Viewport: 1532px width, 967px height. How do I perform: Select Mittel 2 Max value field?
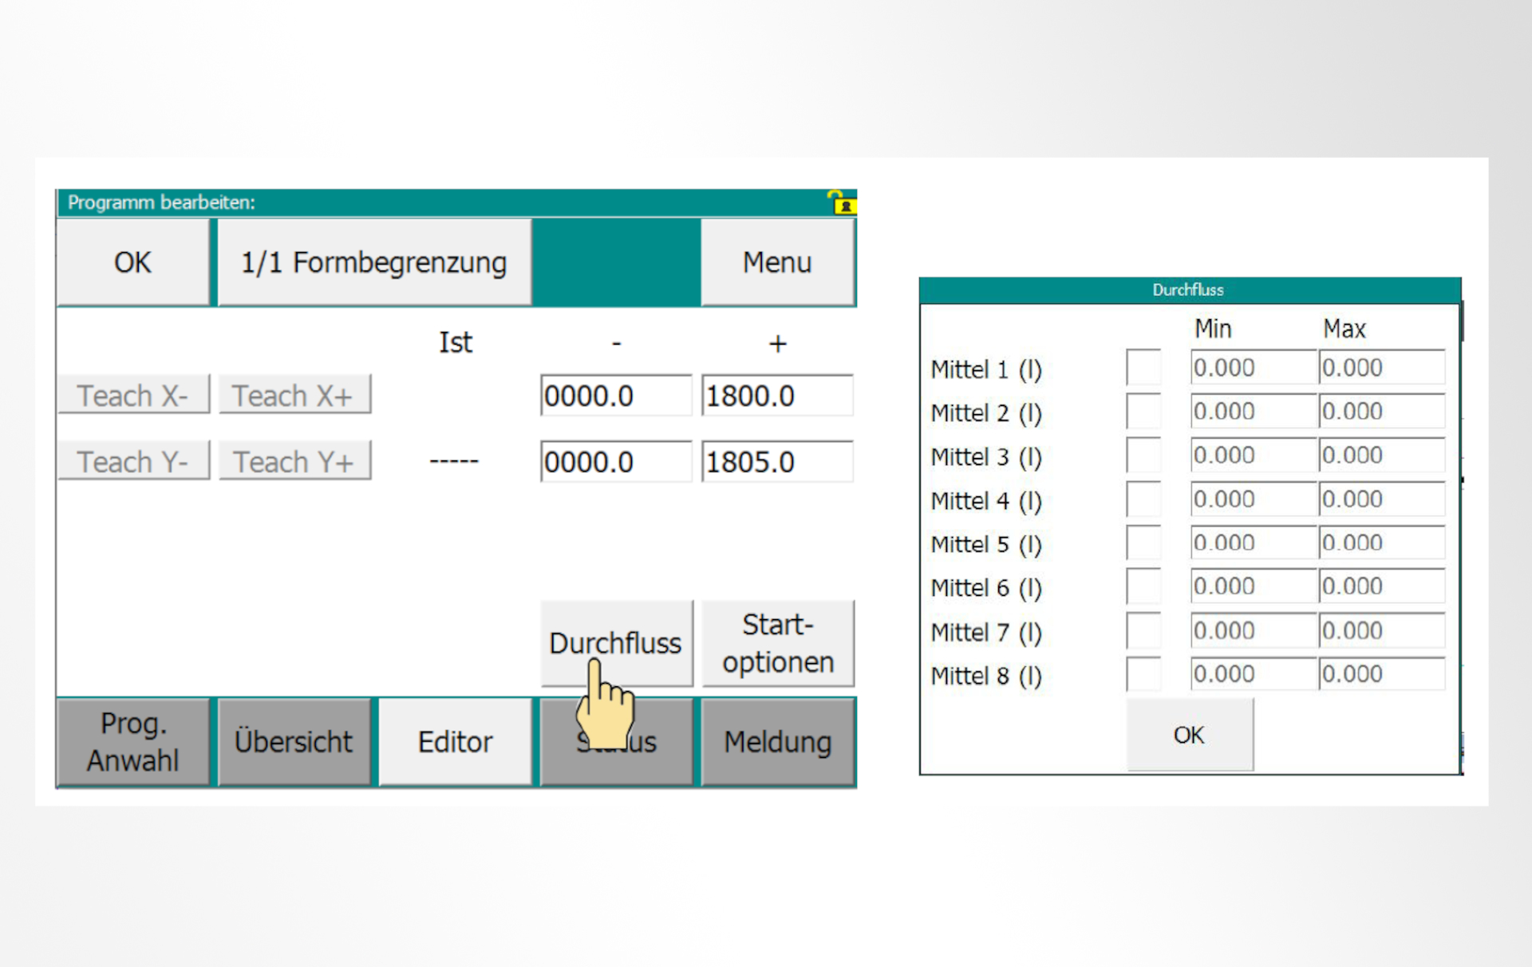coord(1382,412)
